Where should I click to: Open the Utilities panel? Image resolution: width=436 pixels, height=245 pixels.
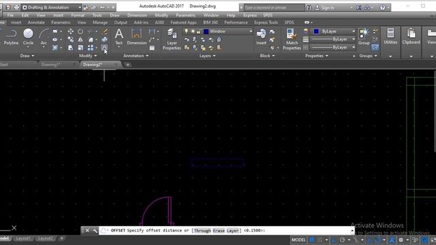(x=390, y=36)
